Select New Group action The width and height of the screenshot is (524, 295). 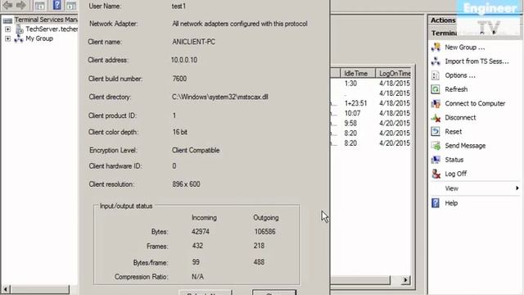pos(465,48)
